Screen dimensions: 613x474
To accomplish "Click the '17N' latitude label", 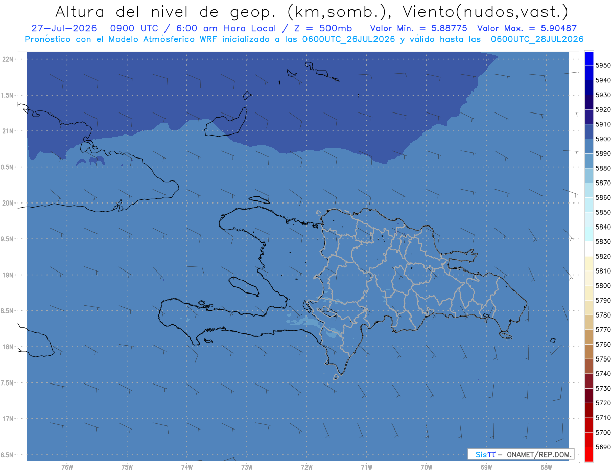I will (x=8, y=418).
